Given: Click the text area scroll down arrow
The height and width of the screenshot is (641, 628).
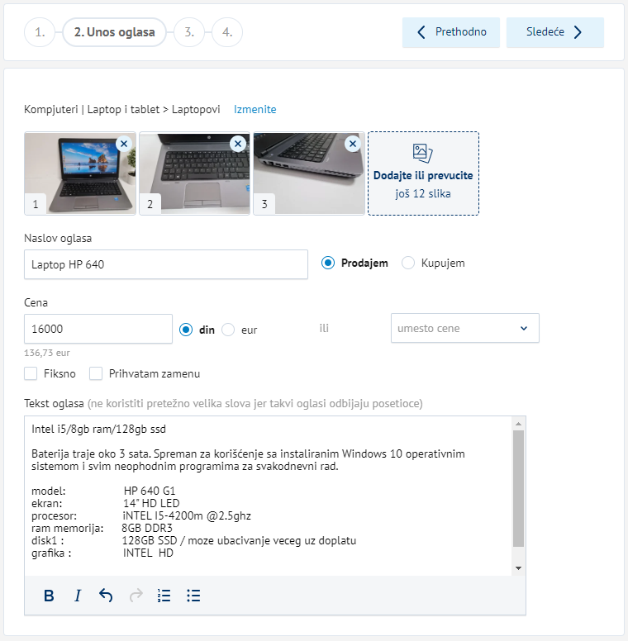Looking at the screenshot, I should point(518,568).
